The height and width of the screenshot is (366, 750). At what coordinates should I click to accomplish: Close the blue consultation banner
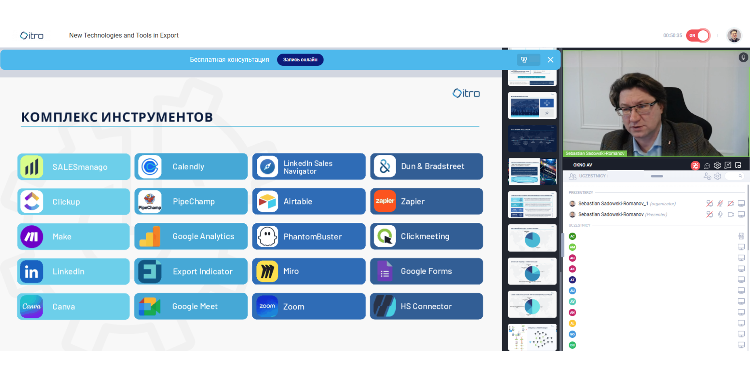[x=550, y=60]
